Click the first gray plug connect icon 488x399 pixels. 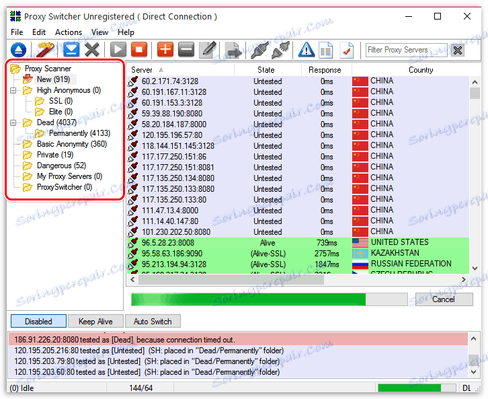pyautogui.click(x=259, y=50)
